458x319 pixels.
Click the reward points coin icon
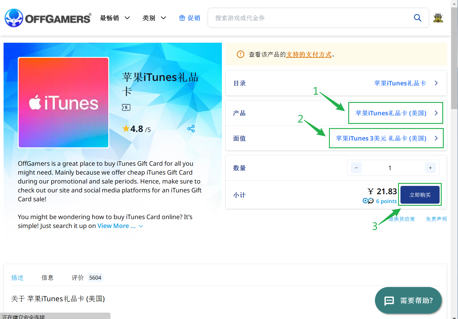[368, 201]
